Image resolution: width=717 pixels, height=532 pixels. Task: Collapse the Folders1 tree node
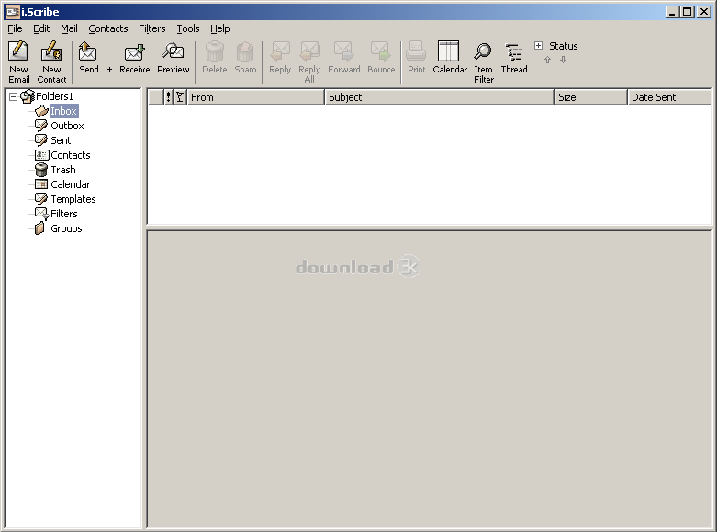click(13, 96)
